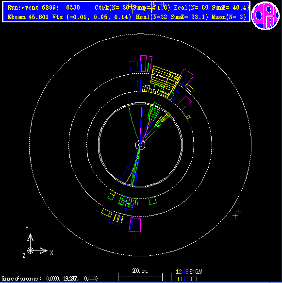Screen dimensions: 282x283
Task: Click the Run:event 5299 header text
Action: pyautogui.click(x=44, y=8)
